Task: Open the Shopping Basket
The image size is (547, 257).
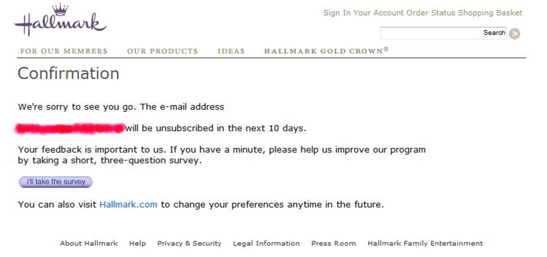Action: 490,13
